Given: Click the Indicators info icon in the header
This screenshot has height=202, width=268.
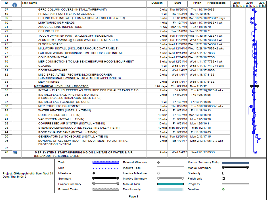Looking at the screenshot, I should pos(15,5).
